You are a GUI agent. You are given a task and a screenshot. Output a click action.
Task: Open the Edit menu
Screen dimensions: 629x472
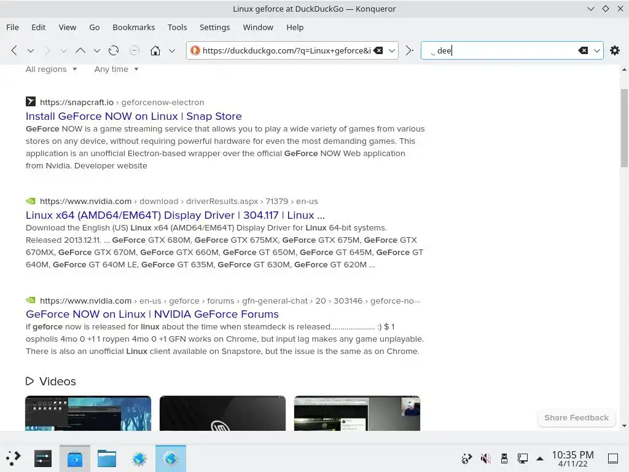pyautogui.click(x=39, y=27)
